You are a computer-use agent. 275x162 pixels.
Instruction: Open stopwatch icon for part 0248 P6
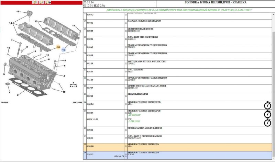[267, 114]
